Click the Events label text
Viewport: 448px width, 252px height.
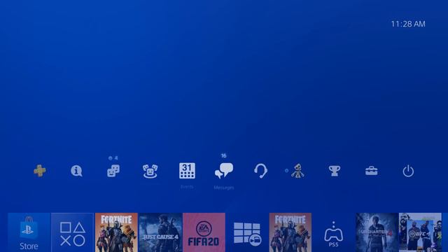click(187, 187)
